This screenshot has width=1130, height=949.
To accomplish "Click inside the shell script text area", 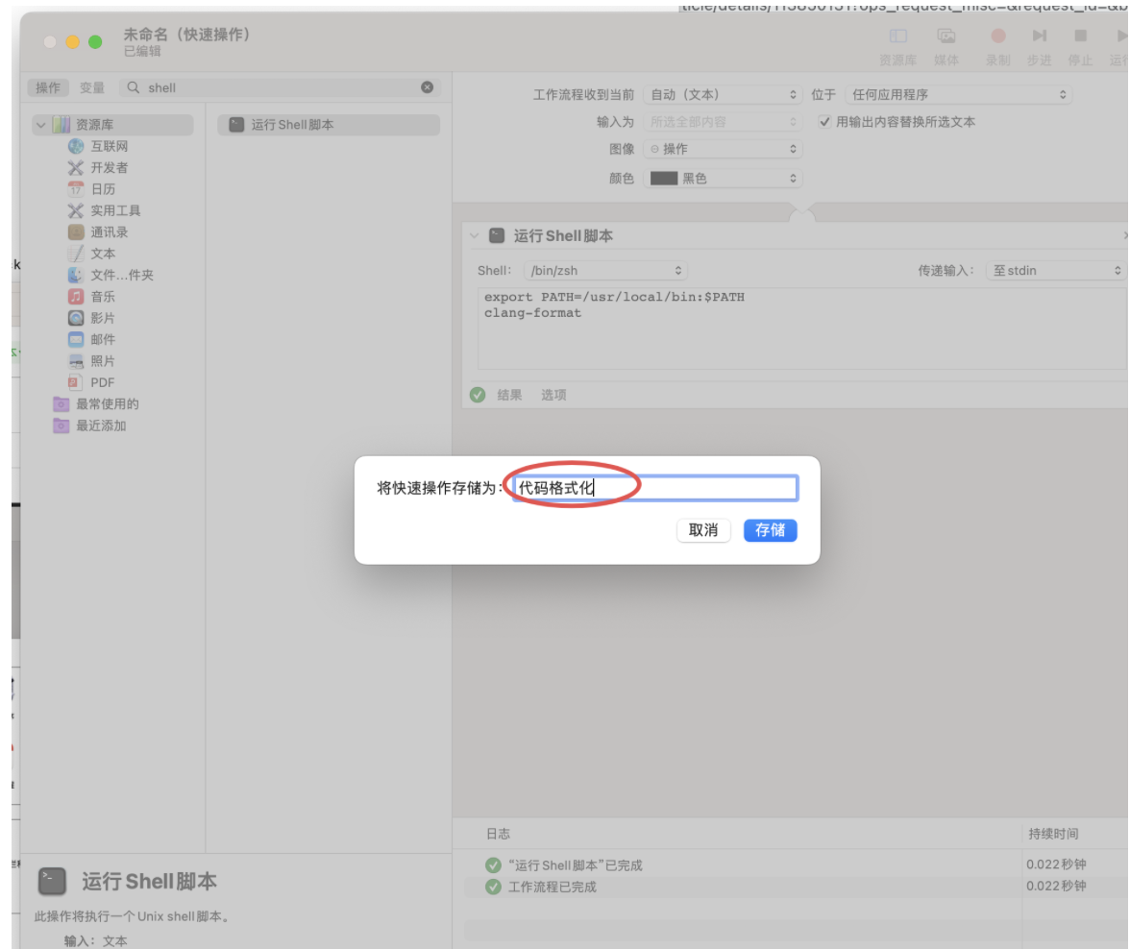I will [801, 328].
